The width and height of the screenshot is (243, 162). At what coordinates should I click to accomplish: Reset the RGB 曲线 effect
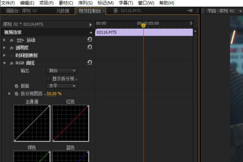pos(90,62)
